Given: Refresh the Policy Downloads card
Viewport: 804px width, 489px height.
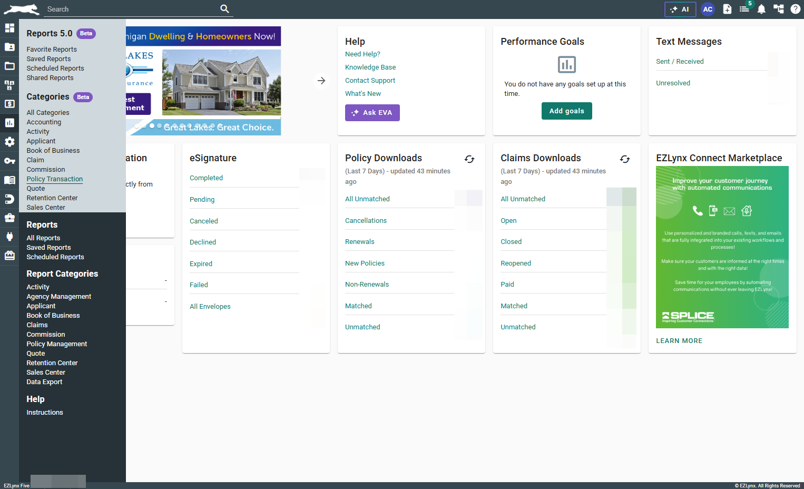Looking at the screenshot, I should (x=469, y=159).
